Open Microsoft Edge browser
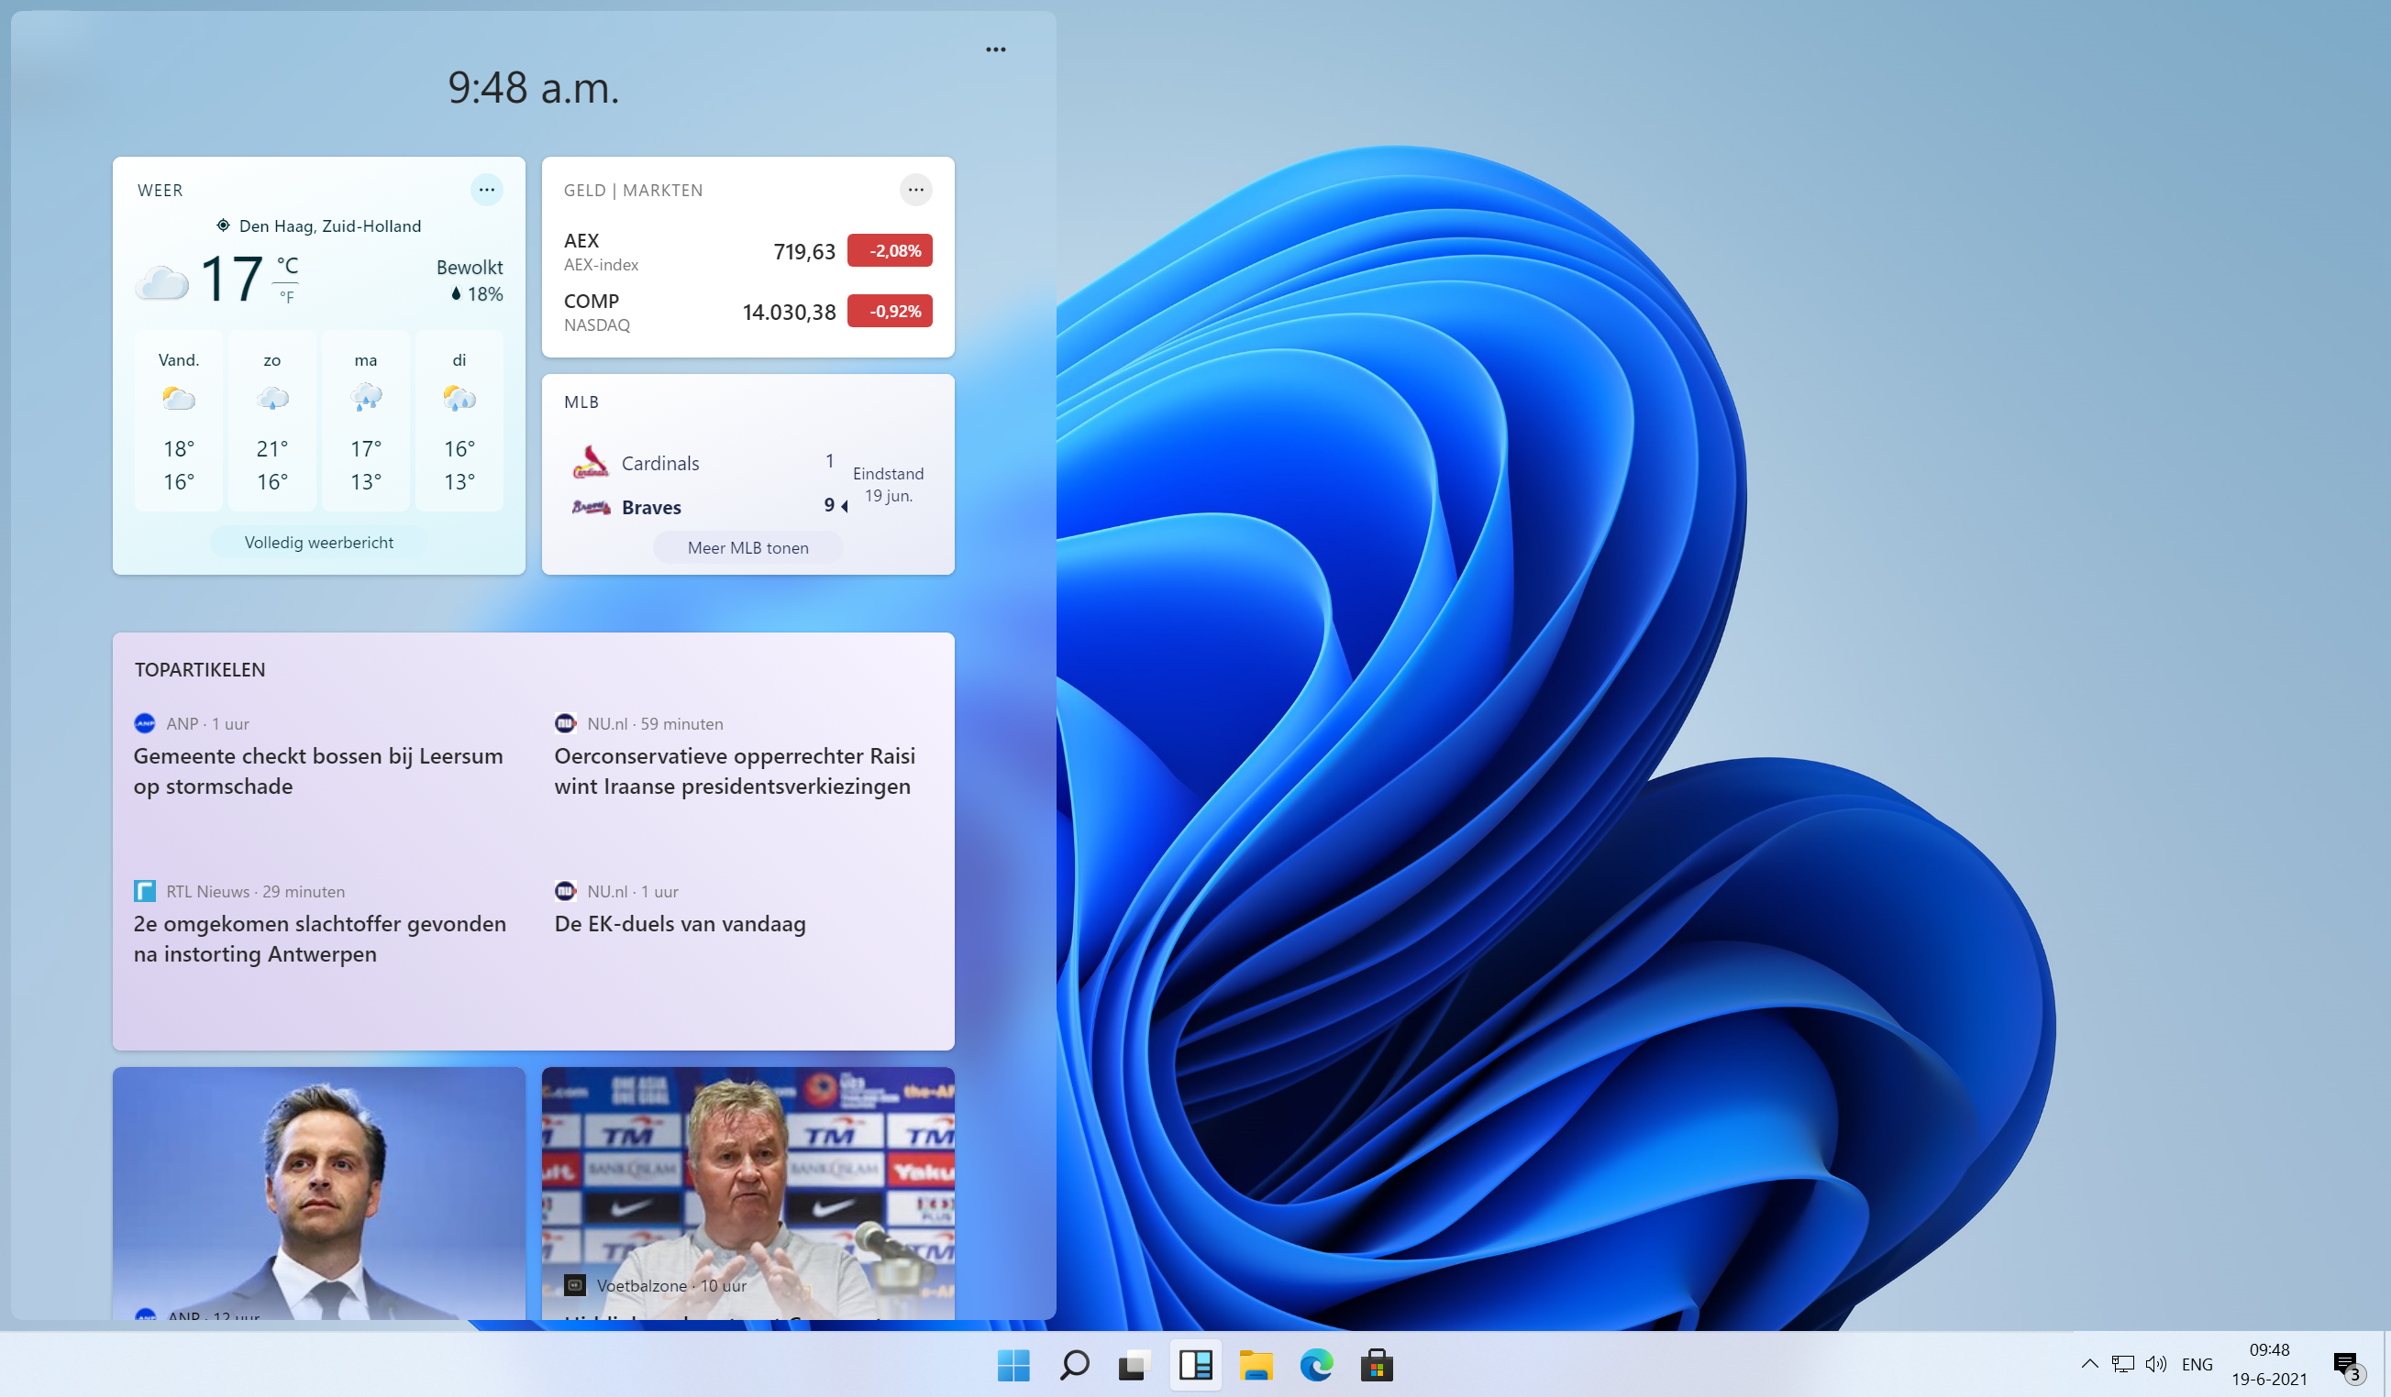The width and height of the screenshot is (2391, 1397). [1314, 1364]
